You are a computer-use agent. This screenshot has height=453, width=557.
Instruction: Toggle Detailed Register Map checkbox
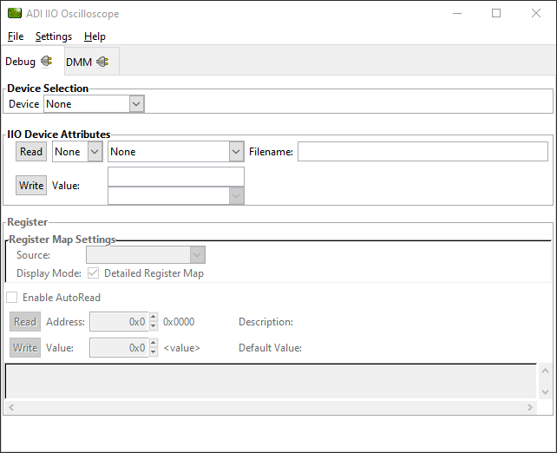coord(93,273)
